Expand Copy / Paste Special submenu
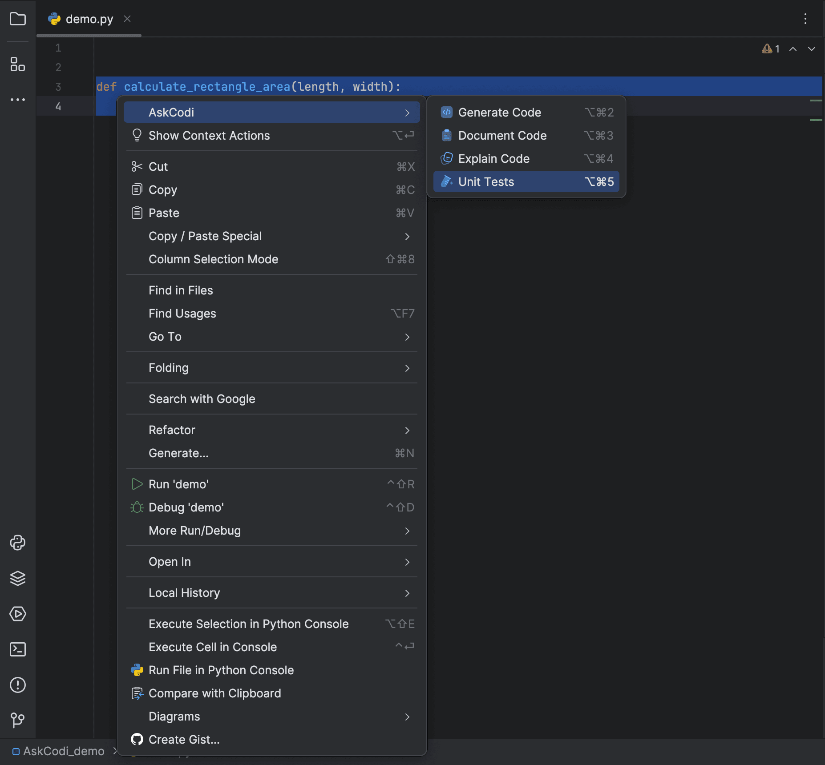This screenshot has width=825, height=765. click(407, 237)
